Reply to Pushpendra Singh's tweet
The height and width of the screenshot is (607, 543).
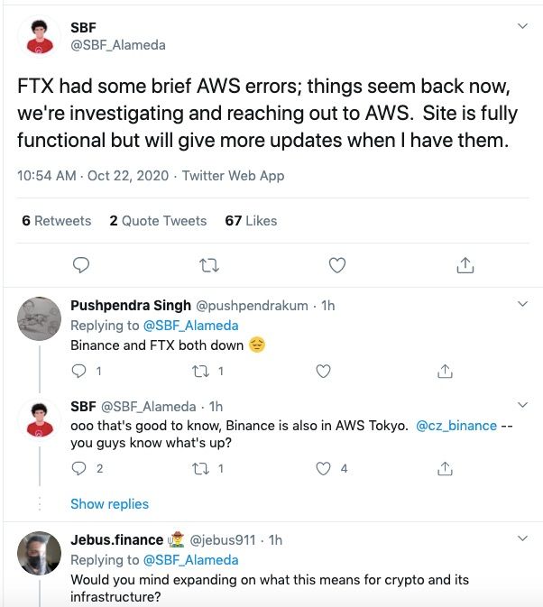pos(79,372)
